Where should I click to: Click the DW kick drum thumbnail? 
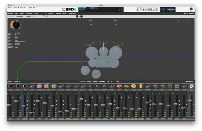(15, 25)
